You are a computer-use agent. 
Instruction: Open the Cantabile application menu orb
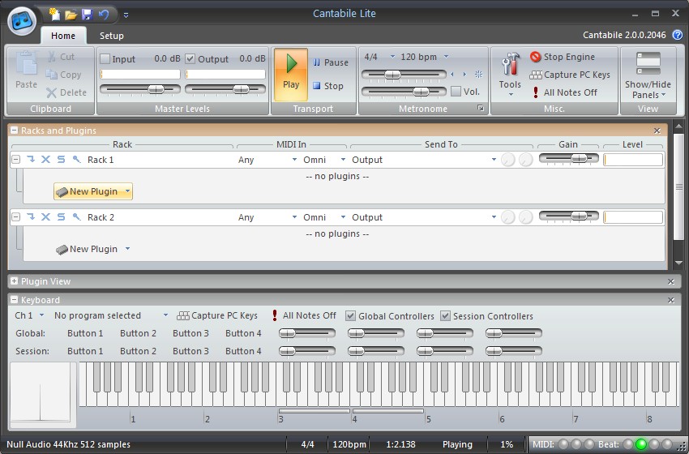[22, 22]
